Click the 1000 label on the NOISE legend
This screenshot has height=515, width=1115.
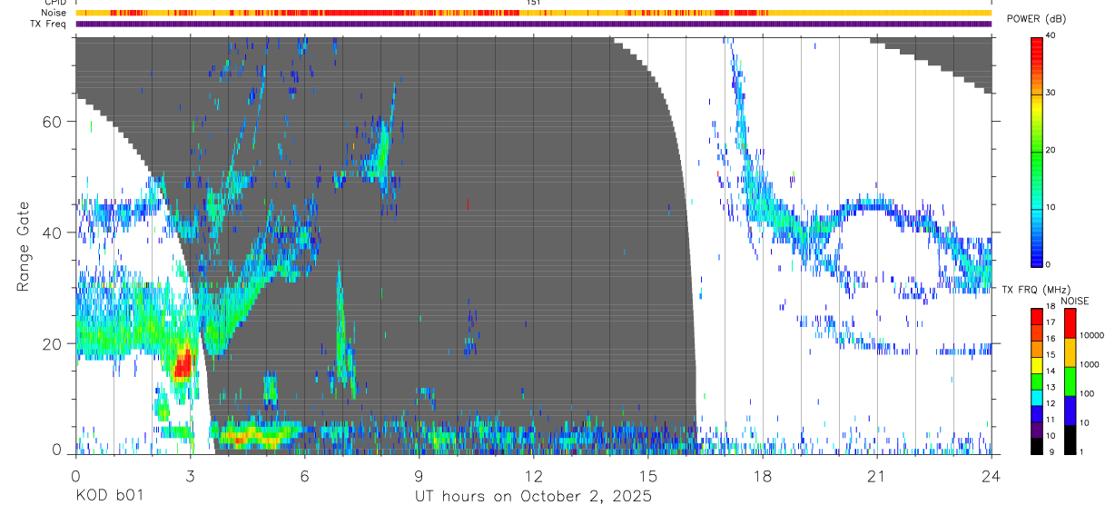click(x=1090, y=364)
